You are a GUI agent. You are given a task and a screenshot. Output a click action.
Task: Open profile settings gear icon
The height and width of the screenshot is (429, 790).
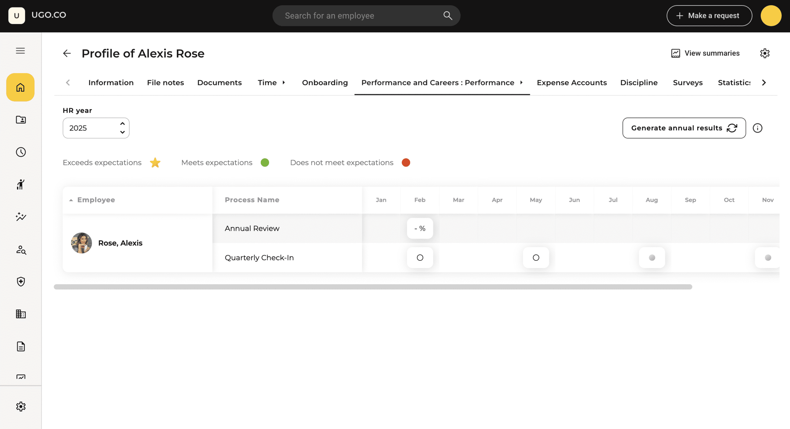click(x=765, y=53)
